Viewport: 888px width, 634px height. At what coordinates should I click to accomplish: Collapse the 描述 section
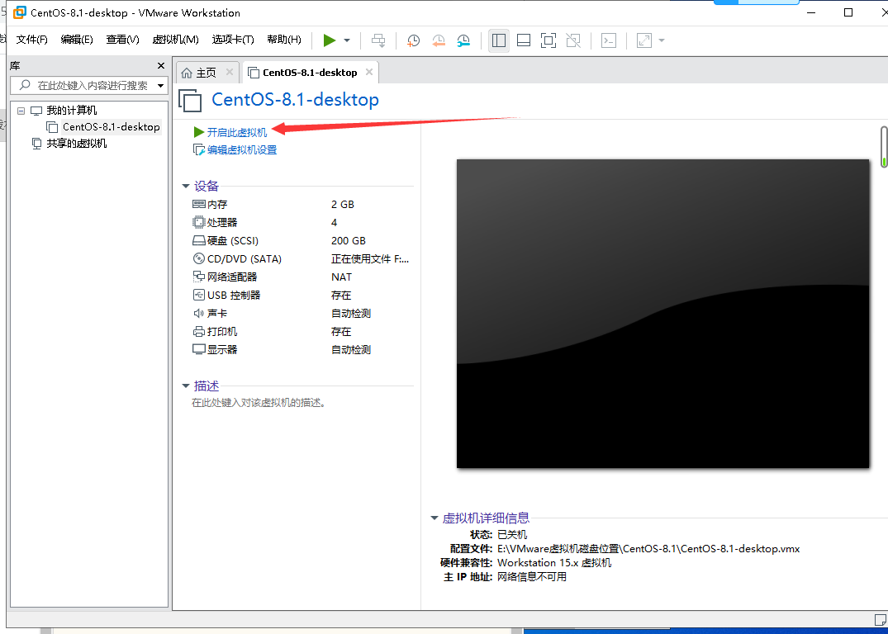185,386
